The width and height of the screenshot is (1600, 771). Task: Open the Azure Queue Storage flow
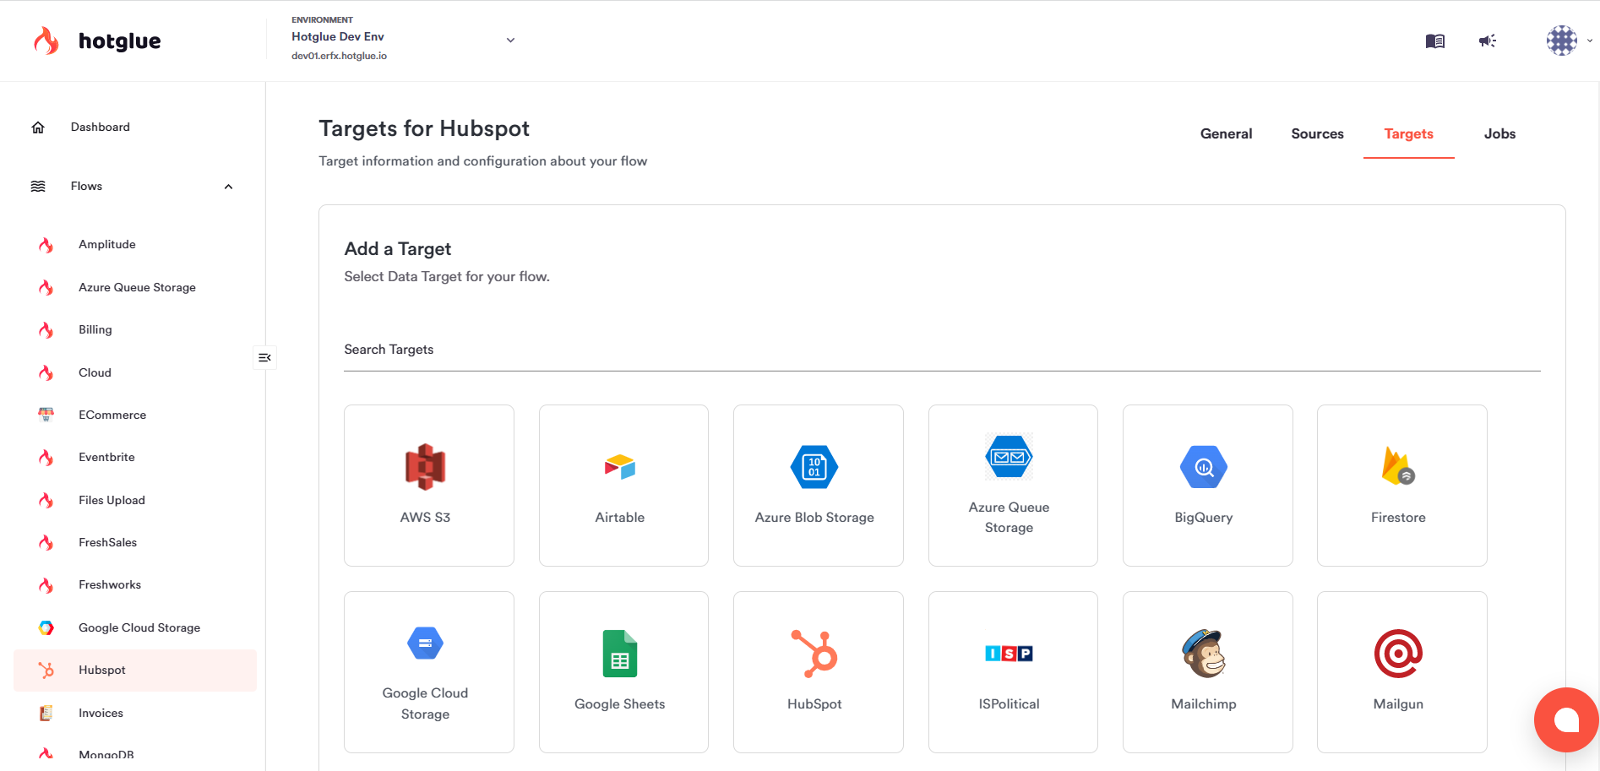pos(135,287)
